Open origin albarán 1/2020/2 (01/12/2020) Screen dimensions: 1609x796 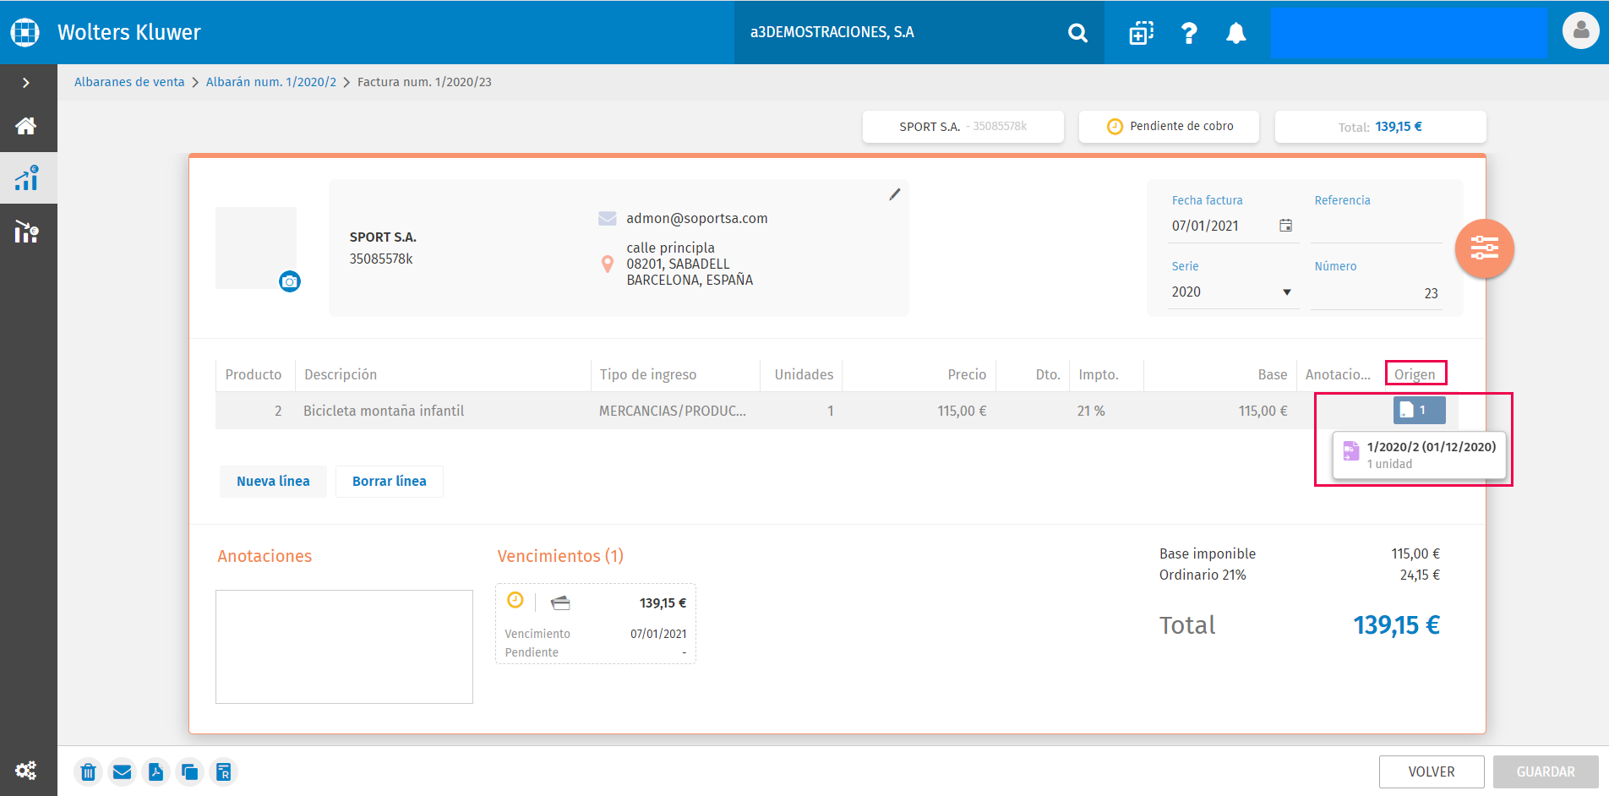1420,455
